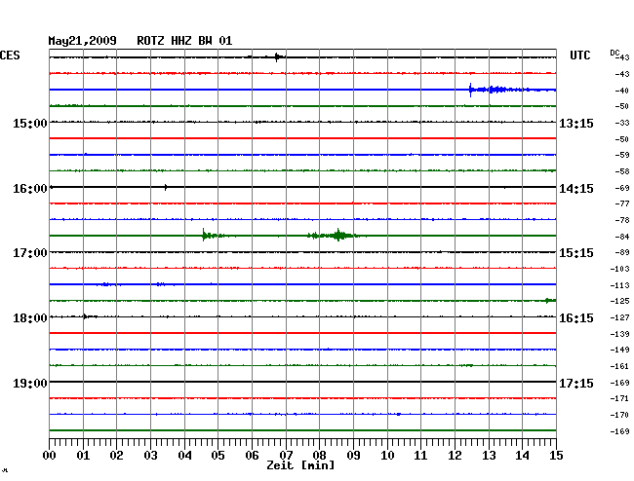Click the CES time zone label

[10, 55]
